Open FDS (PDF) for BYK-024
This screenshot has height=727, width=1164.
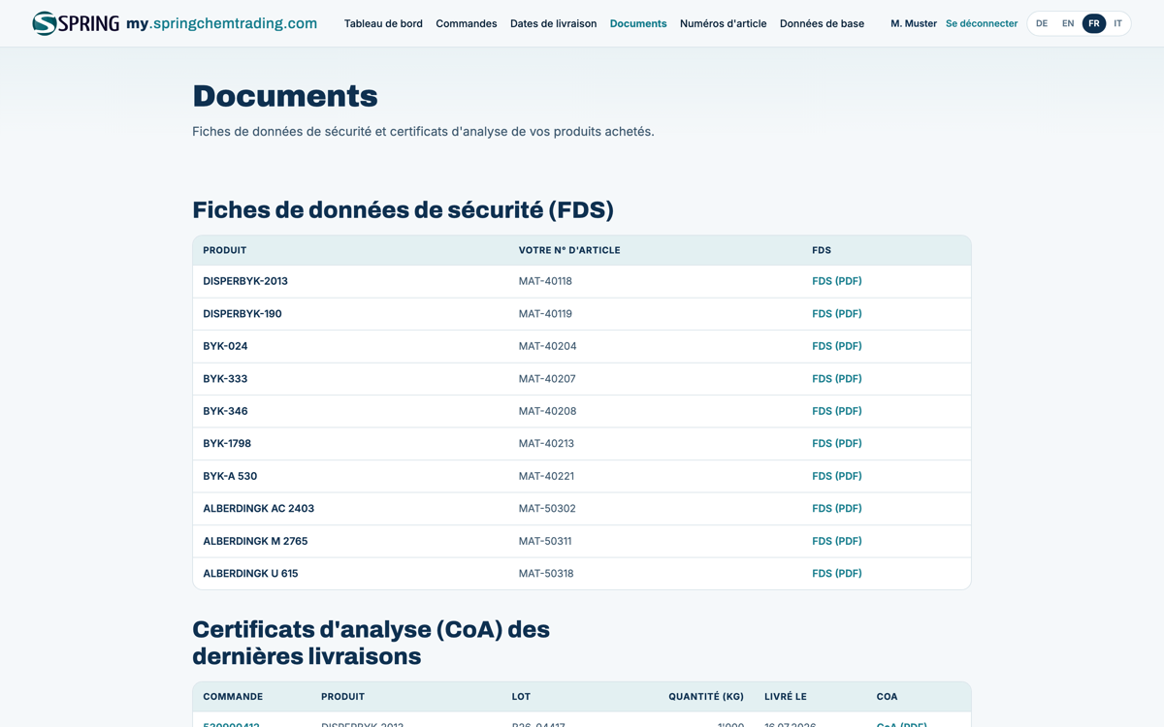click(x=837, y=346)
